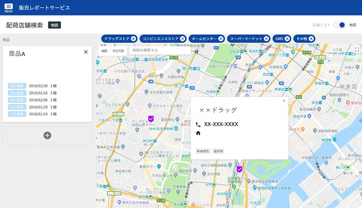Click the purple store marker near アークヒルズ
This screenshot has width=362, height=208.
click(x=151, y=119)
